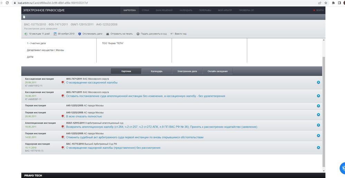This screenshot has width=345, height=178.
Task: Open 'Отменить судебный акт арбитражного суда' document link
Action: pos(135,137)
